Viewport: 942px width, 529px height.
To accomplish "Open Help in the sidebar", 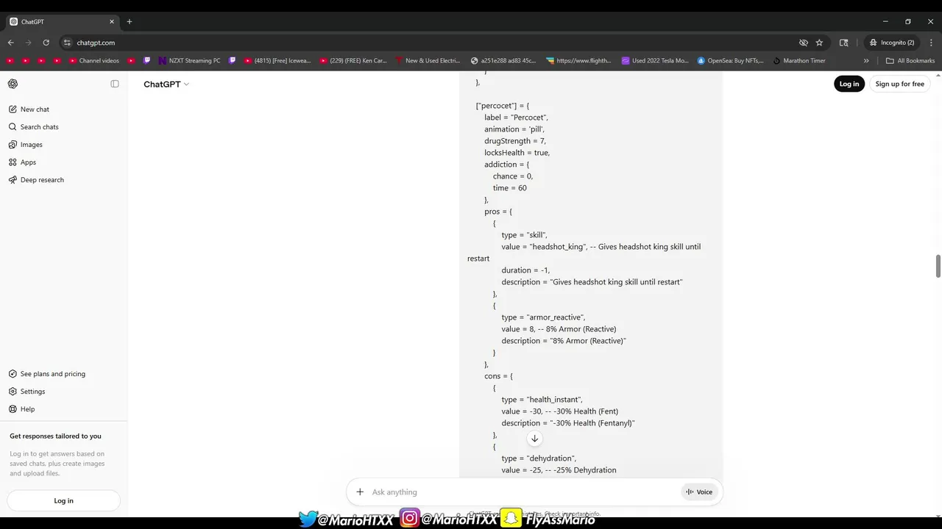I will pyautogui.click(x=27, y=409).
